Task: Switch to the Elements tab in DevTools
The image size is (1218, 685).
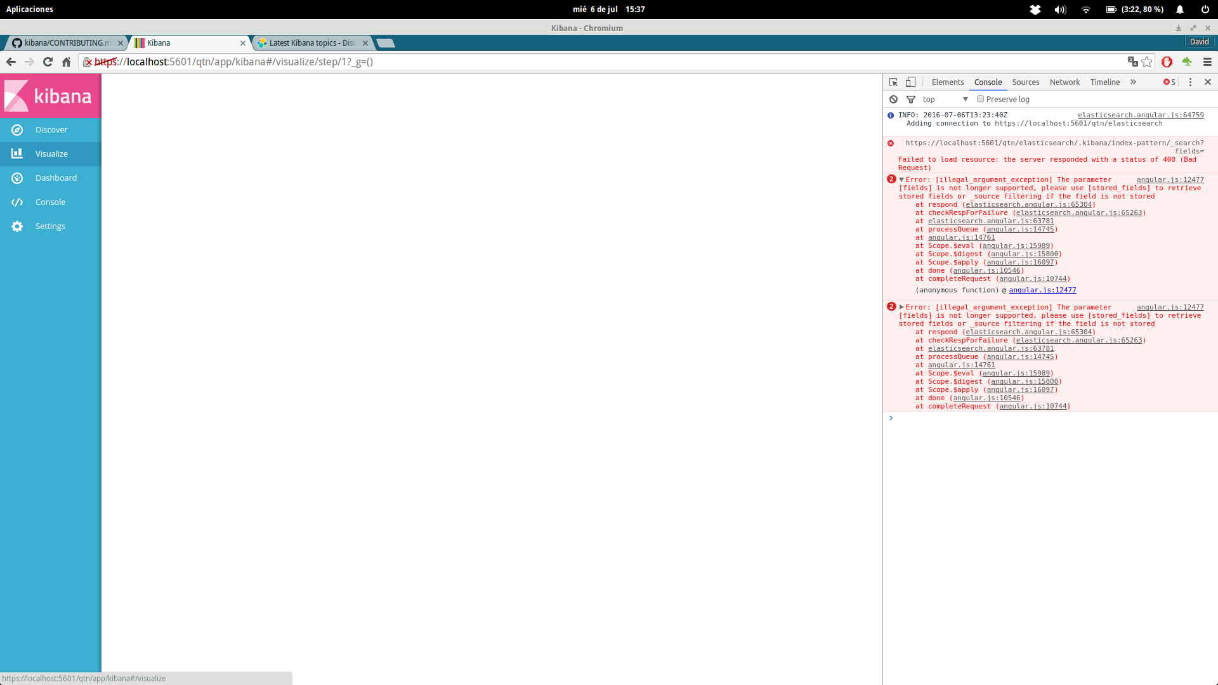Action: click(x=948, y=82)
